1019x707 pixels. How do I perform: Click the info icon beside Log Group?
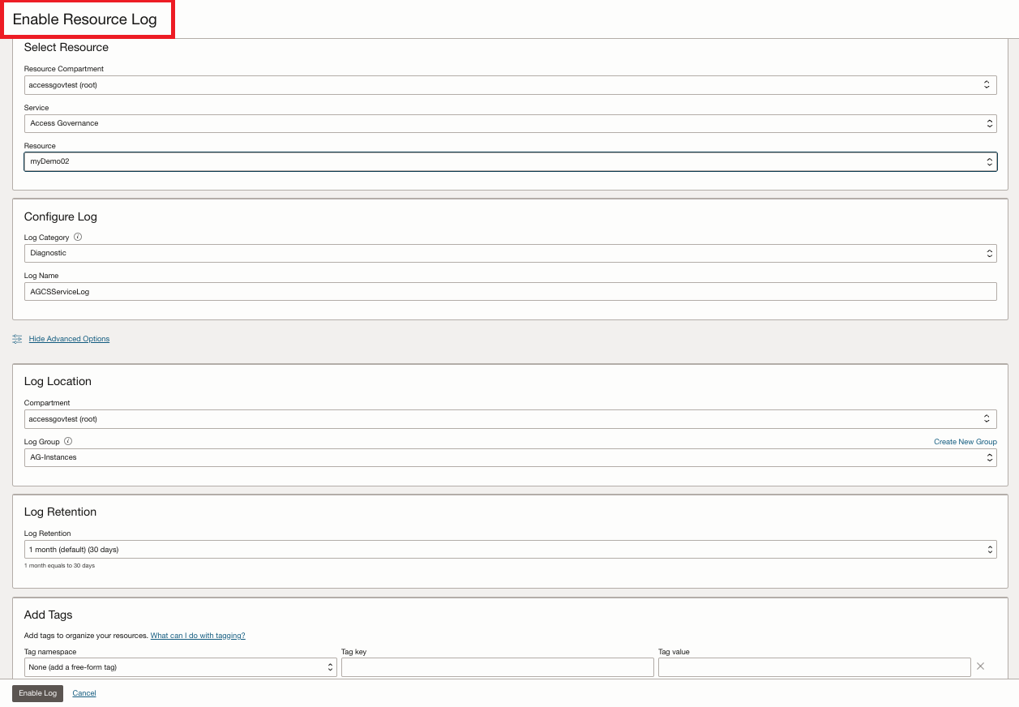67,441
